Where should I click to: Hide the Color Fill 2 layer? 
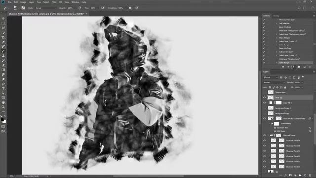pos(265,103)
